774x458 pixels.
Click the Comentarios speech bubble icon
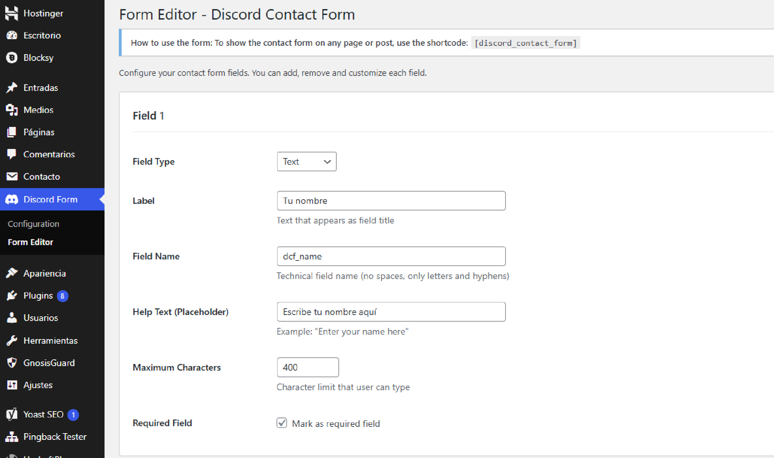click(12, 154)
